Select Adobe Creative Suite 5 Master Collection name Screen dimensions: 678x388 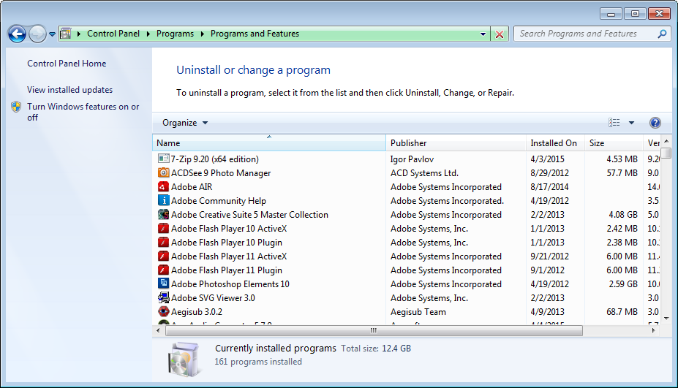pyautogui.click(x=249, y=215)
